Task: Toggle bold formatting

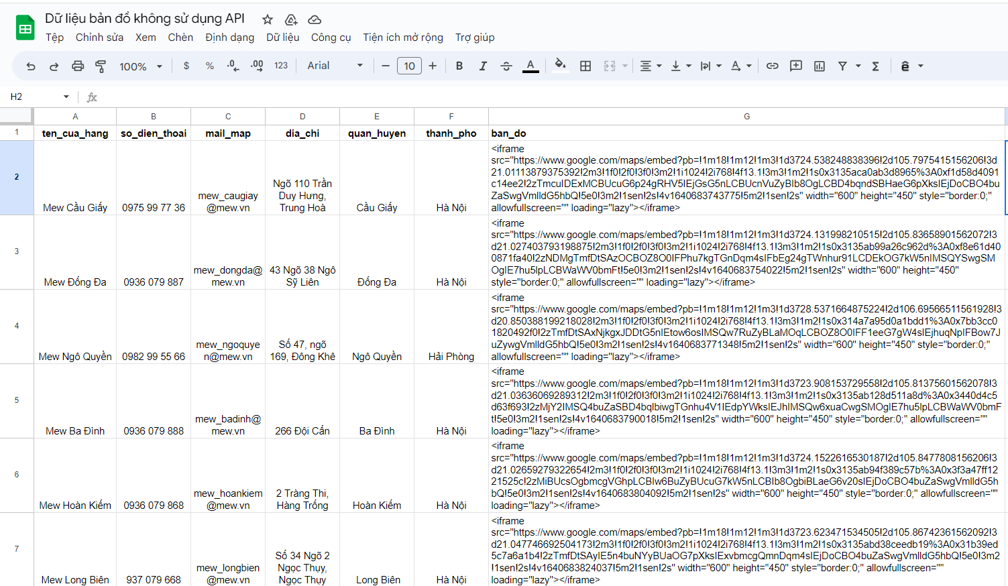Action: pos(459,66)
